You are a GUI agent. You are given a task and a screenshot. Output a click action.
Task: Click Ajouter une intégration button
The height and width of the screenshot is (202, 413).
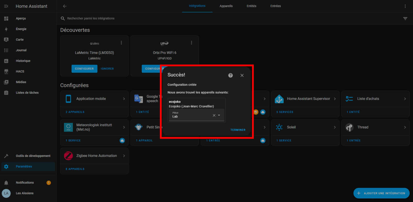pos(382,193)
